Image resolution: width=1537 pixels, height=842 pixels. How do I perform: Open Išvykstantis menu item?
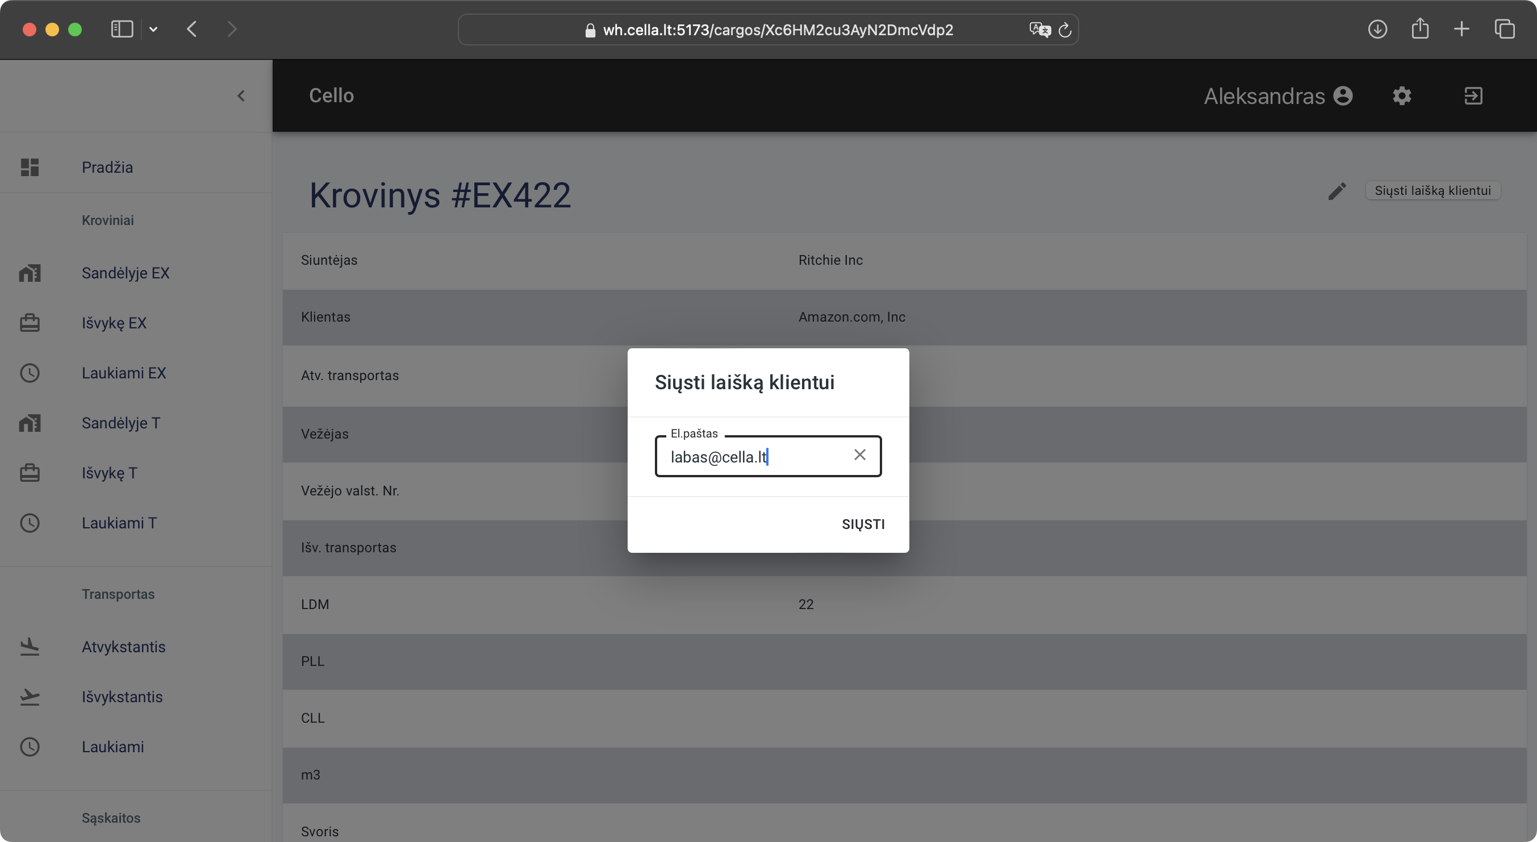tap(122, 697)
